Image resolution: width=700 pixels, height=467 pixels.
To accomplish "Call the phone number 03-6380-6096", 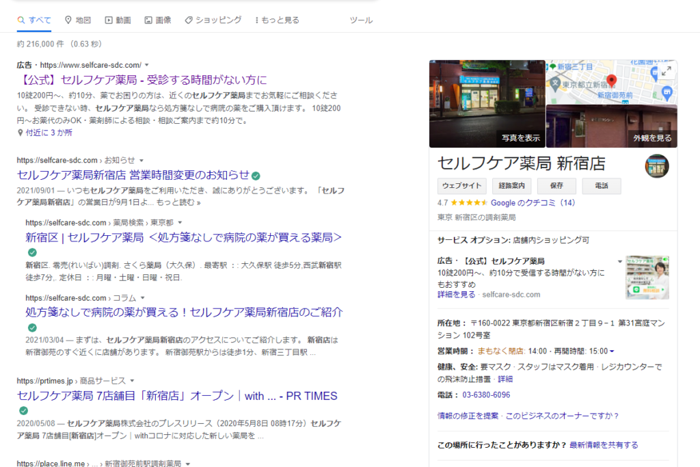I will [486, 395].
